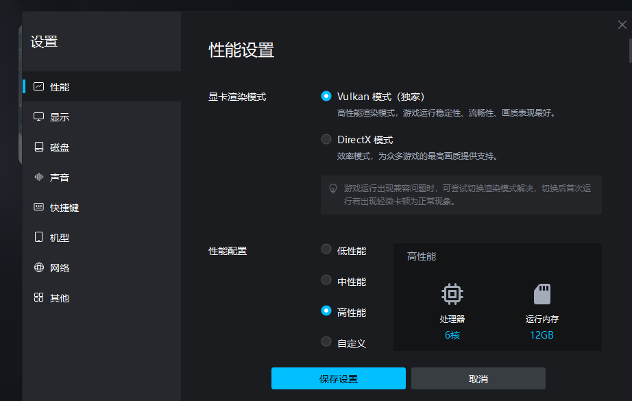
Task: Click the lightbulb tip icon
Action: [x=333, y=189]
